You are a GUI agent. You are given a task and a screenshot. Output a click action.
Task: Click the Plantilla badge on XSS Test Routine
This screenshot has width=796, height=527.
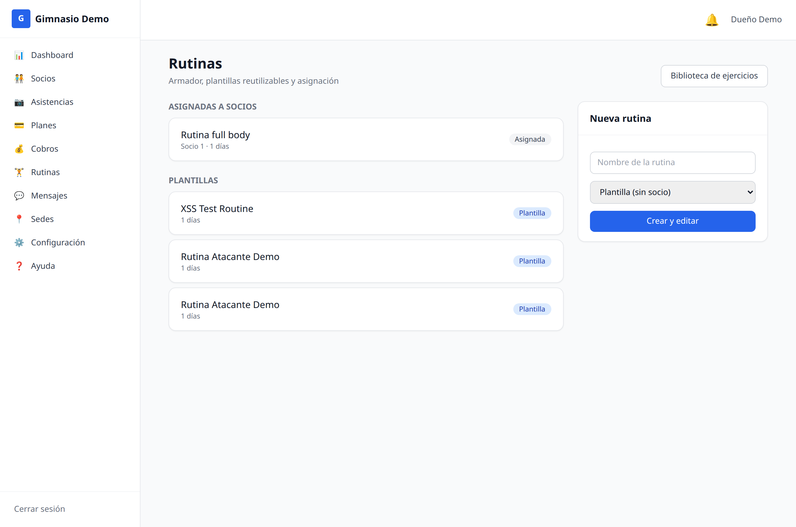532,213
